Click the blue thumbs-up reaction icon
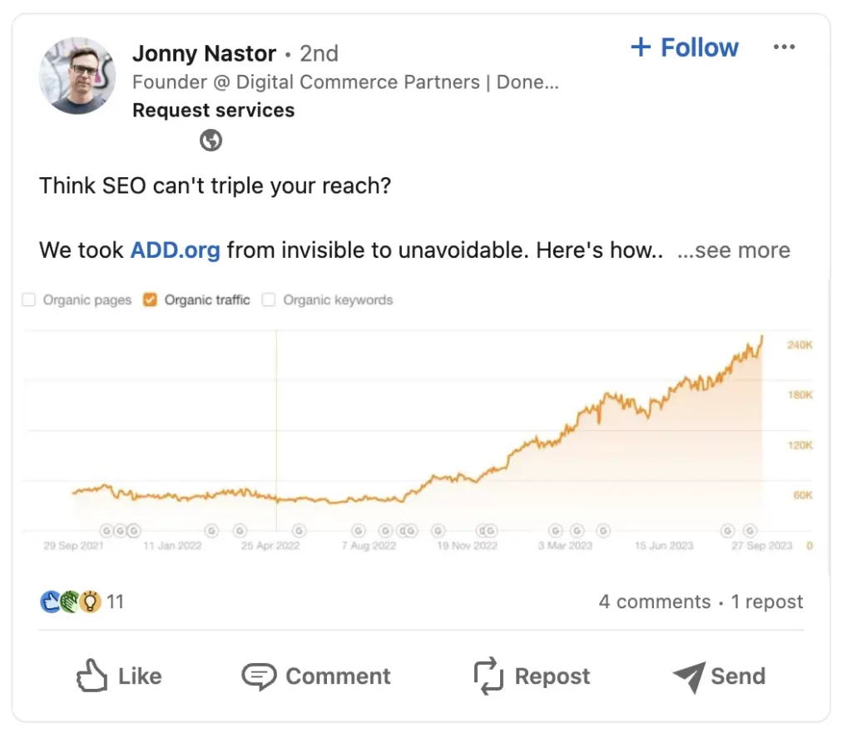852x738 pixels. [50, 601]
